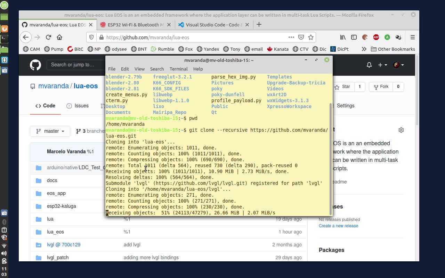Open terminal File menu
The height and width of the screenshot is (278, 445).
[112, 69]
